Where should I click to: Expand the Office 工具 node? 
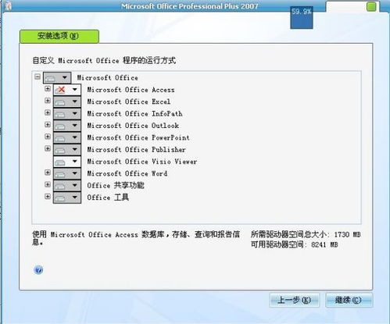[48, 196]
